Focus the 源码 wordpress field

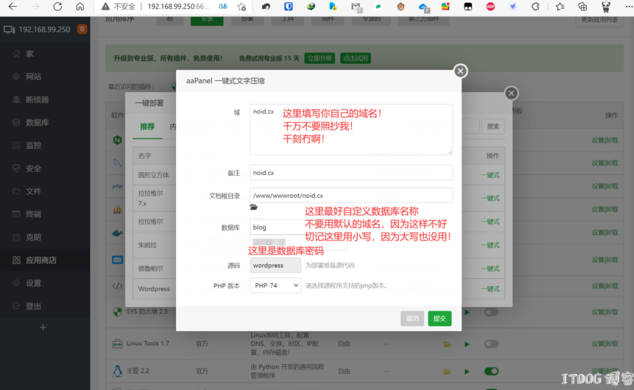point(275,265)
